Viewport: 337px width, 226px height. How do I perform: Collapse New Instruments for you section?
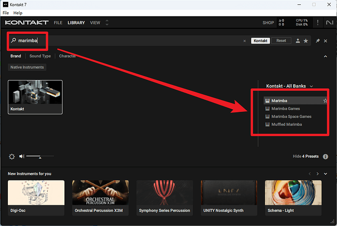[325, 174]
